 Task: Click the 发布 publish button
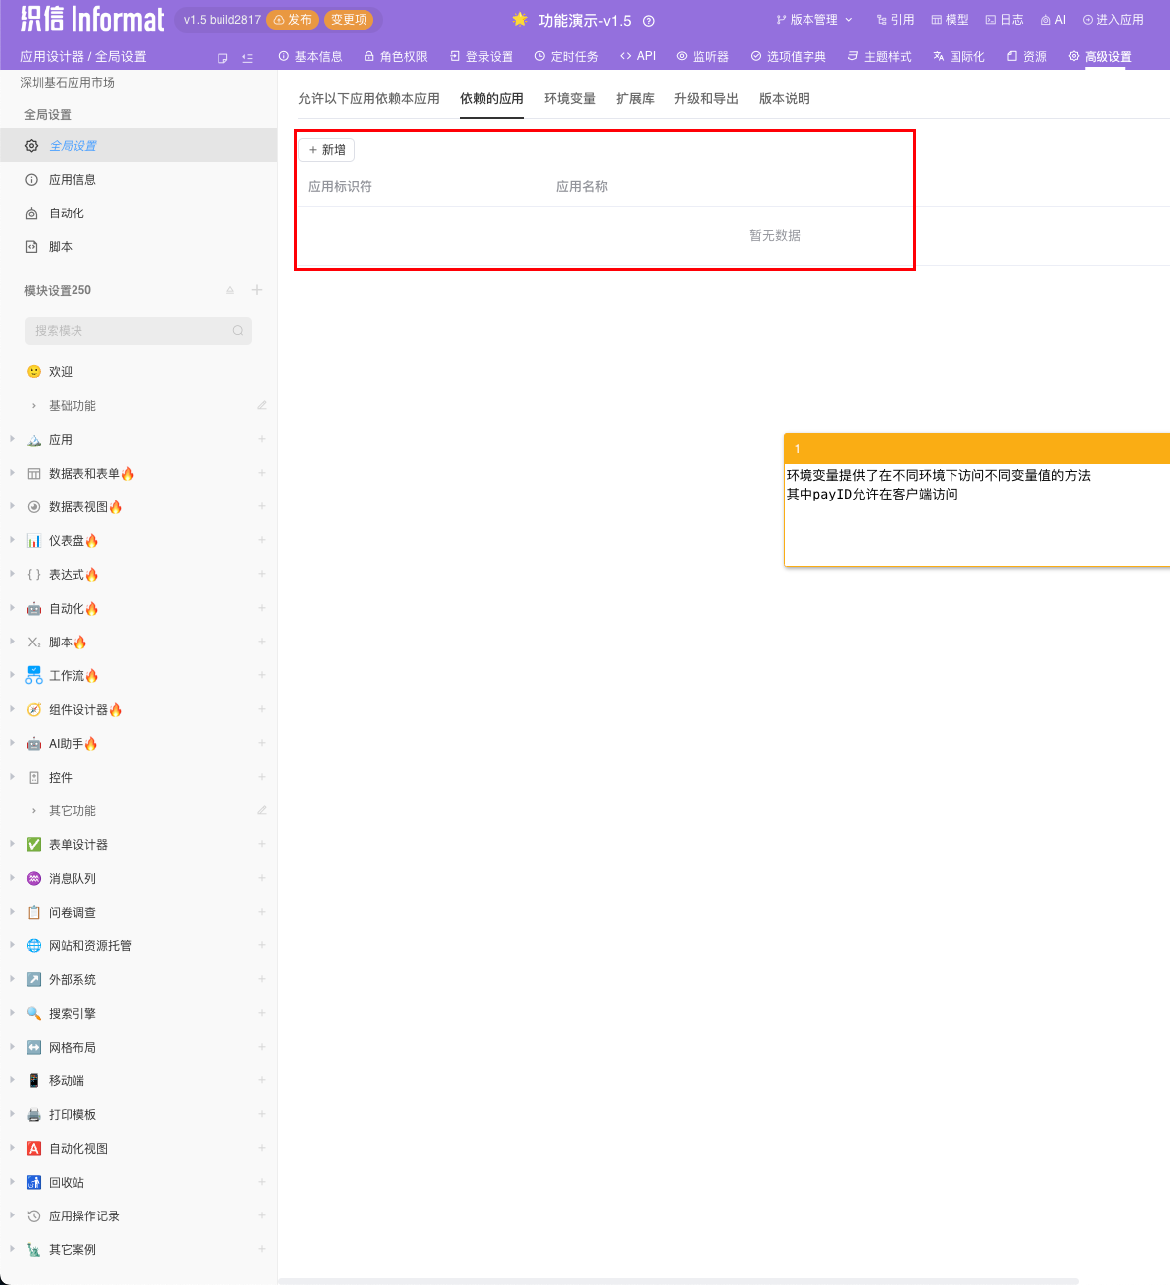pyautogui.click(x=293, y=19)
